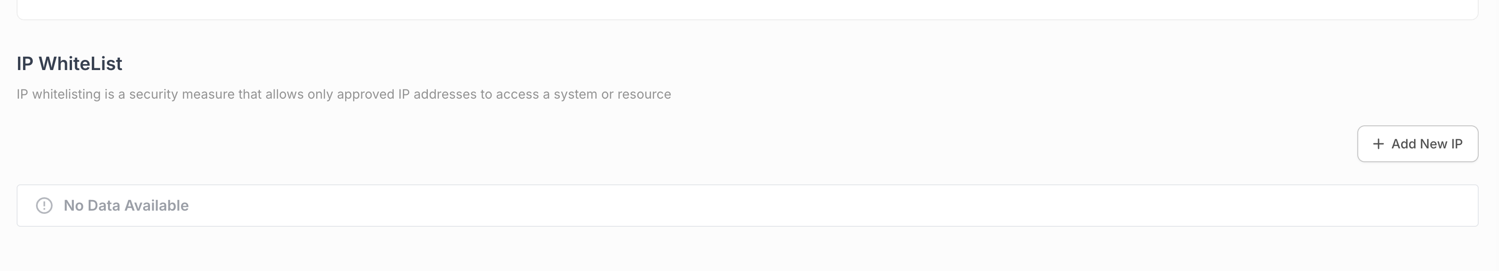Click the word "WhiteList" in the heading
1499x271 pixels.
coord(80,64)
